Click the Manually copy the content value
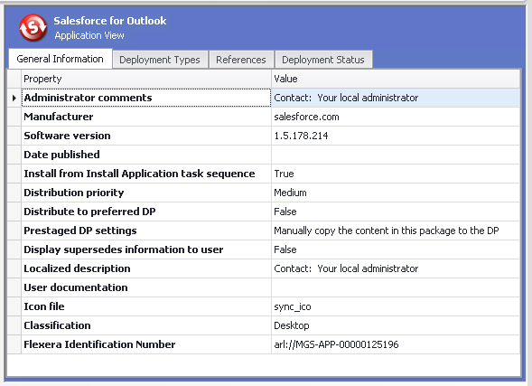The image size is (532, 386). [x=396, y=231]
